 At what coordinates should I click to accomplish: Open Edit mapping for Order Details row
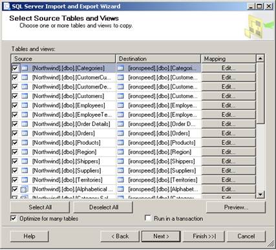click(229, 124)
